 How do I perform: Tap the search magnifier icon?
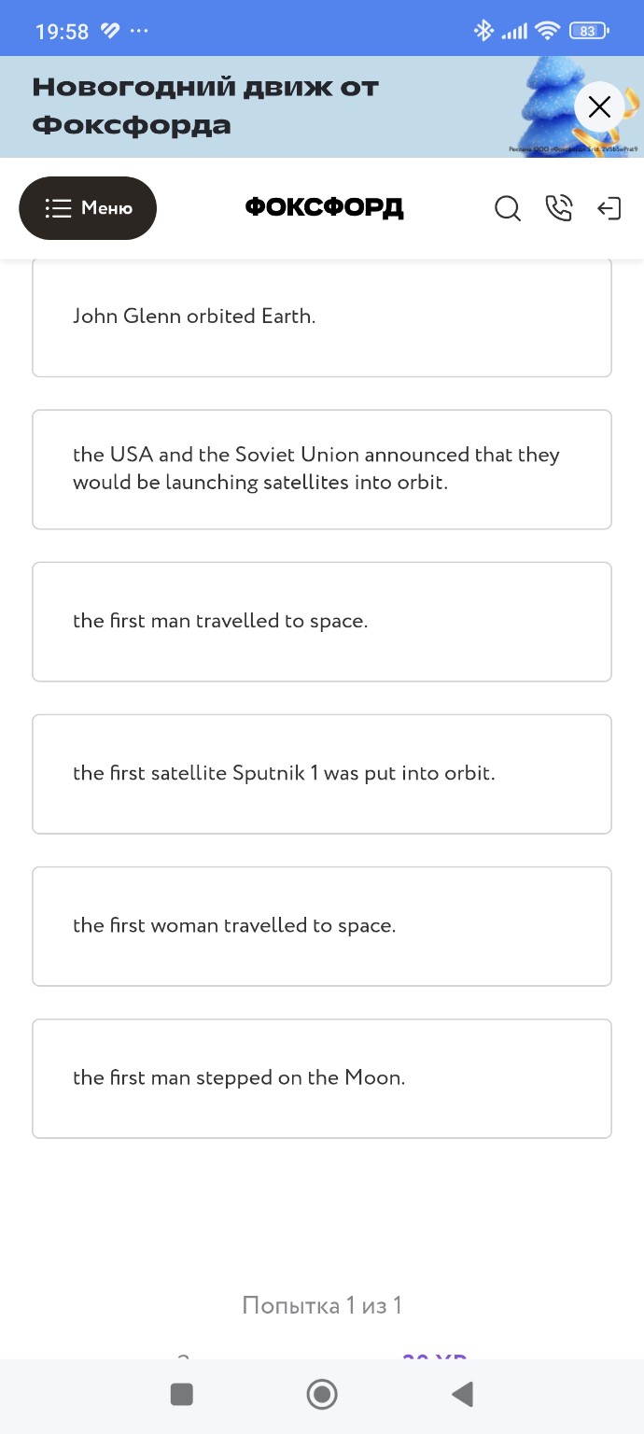coord(507,208)
